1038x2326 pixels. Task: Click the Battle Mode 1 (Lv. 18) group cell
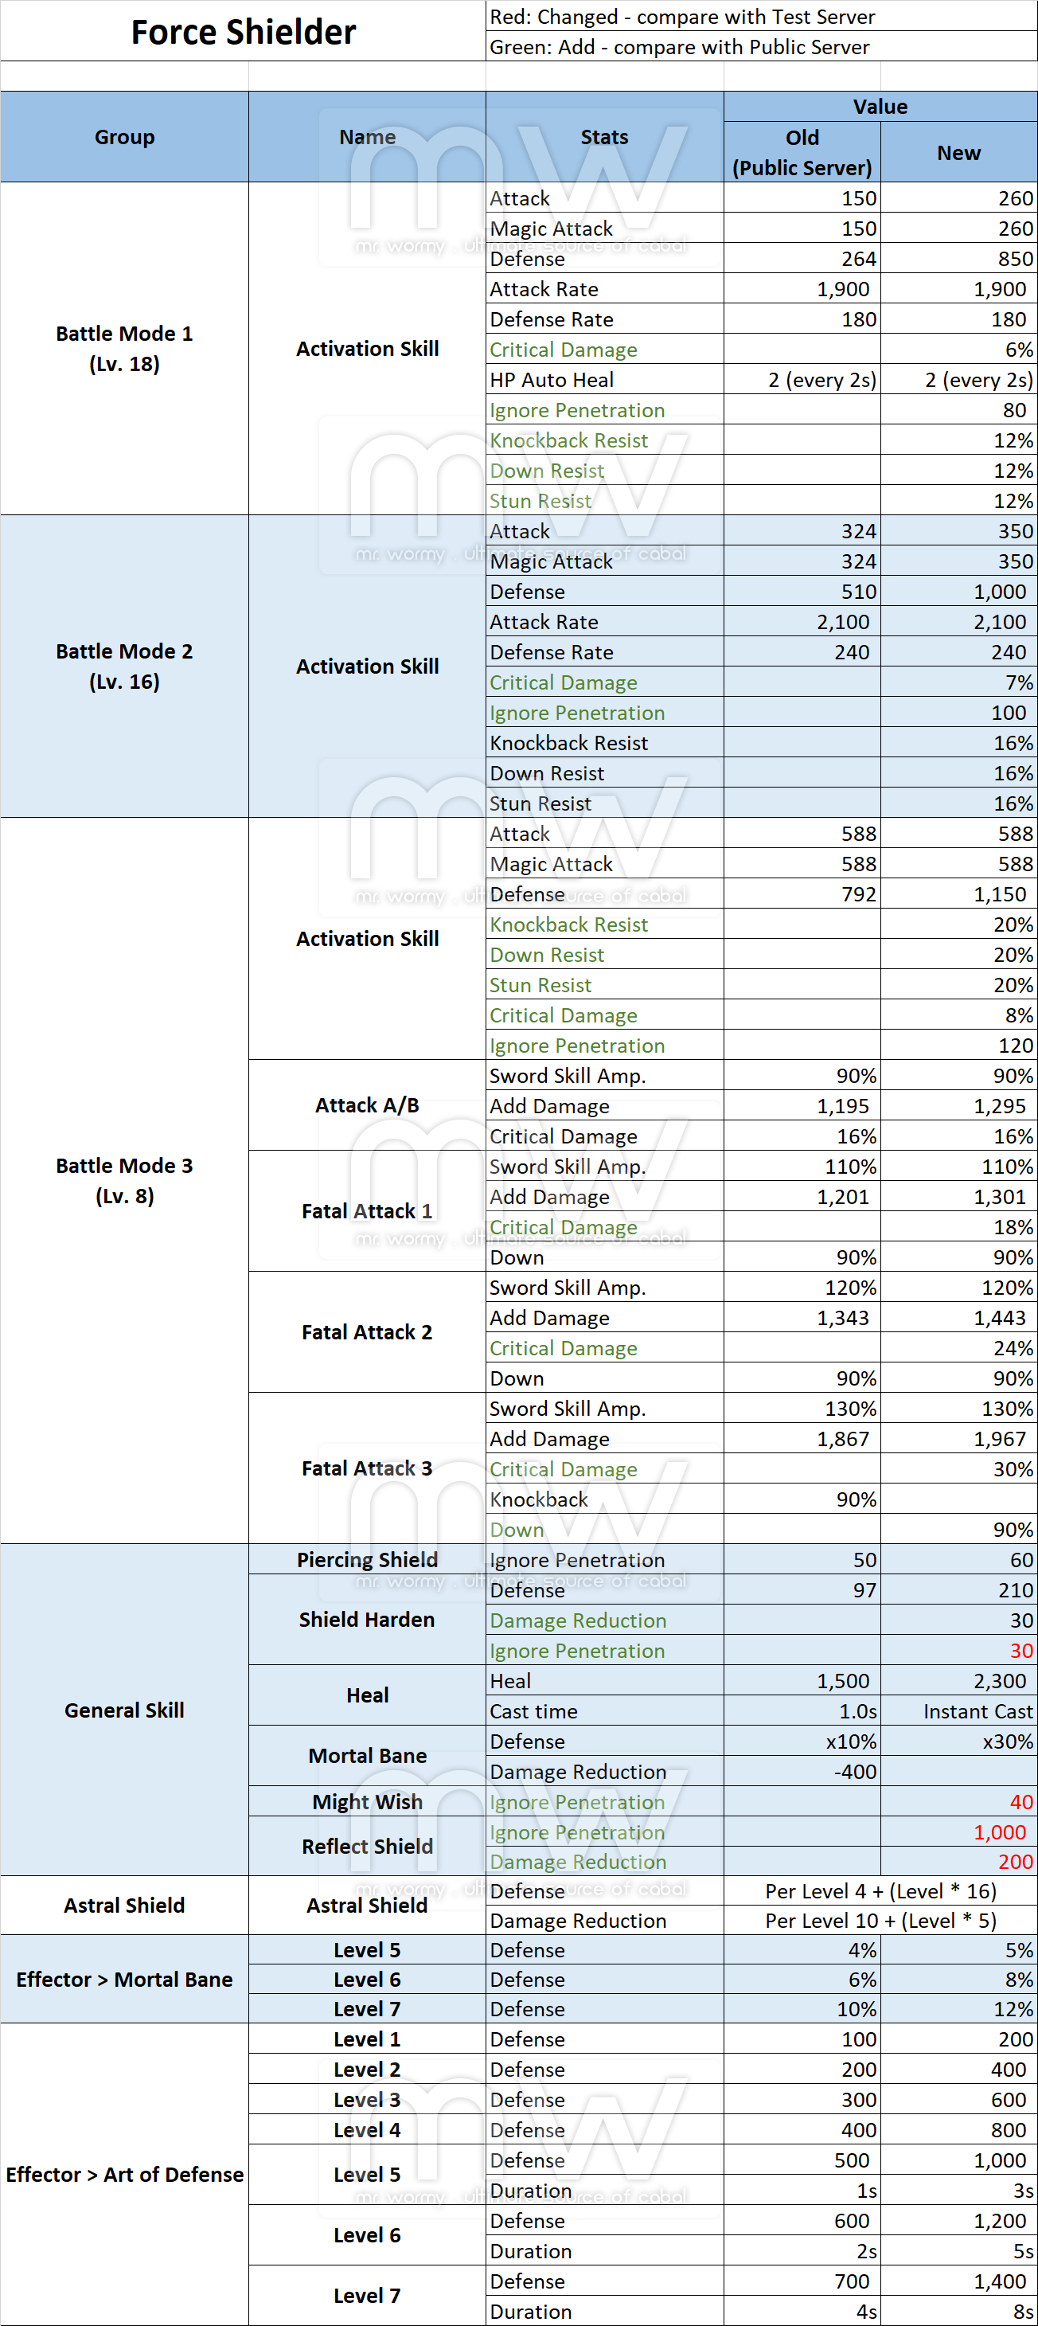[x=124, y=349]
